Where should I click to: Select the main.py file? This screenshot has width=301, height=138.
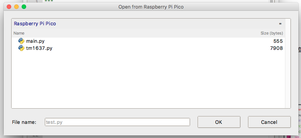(x=148, y=41)
